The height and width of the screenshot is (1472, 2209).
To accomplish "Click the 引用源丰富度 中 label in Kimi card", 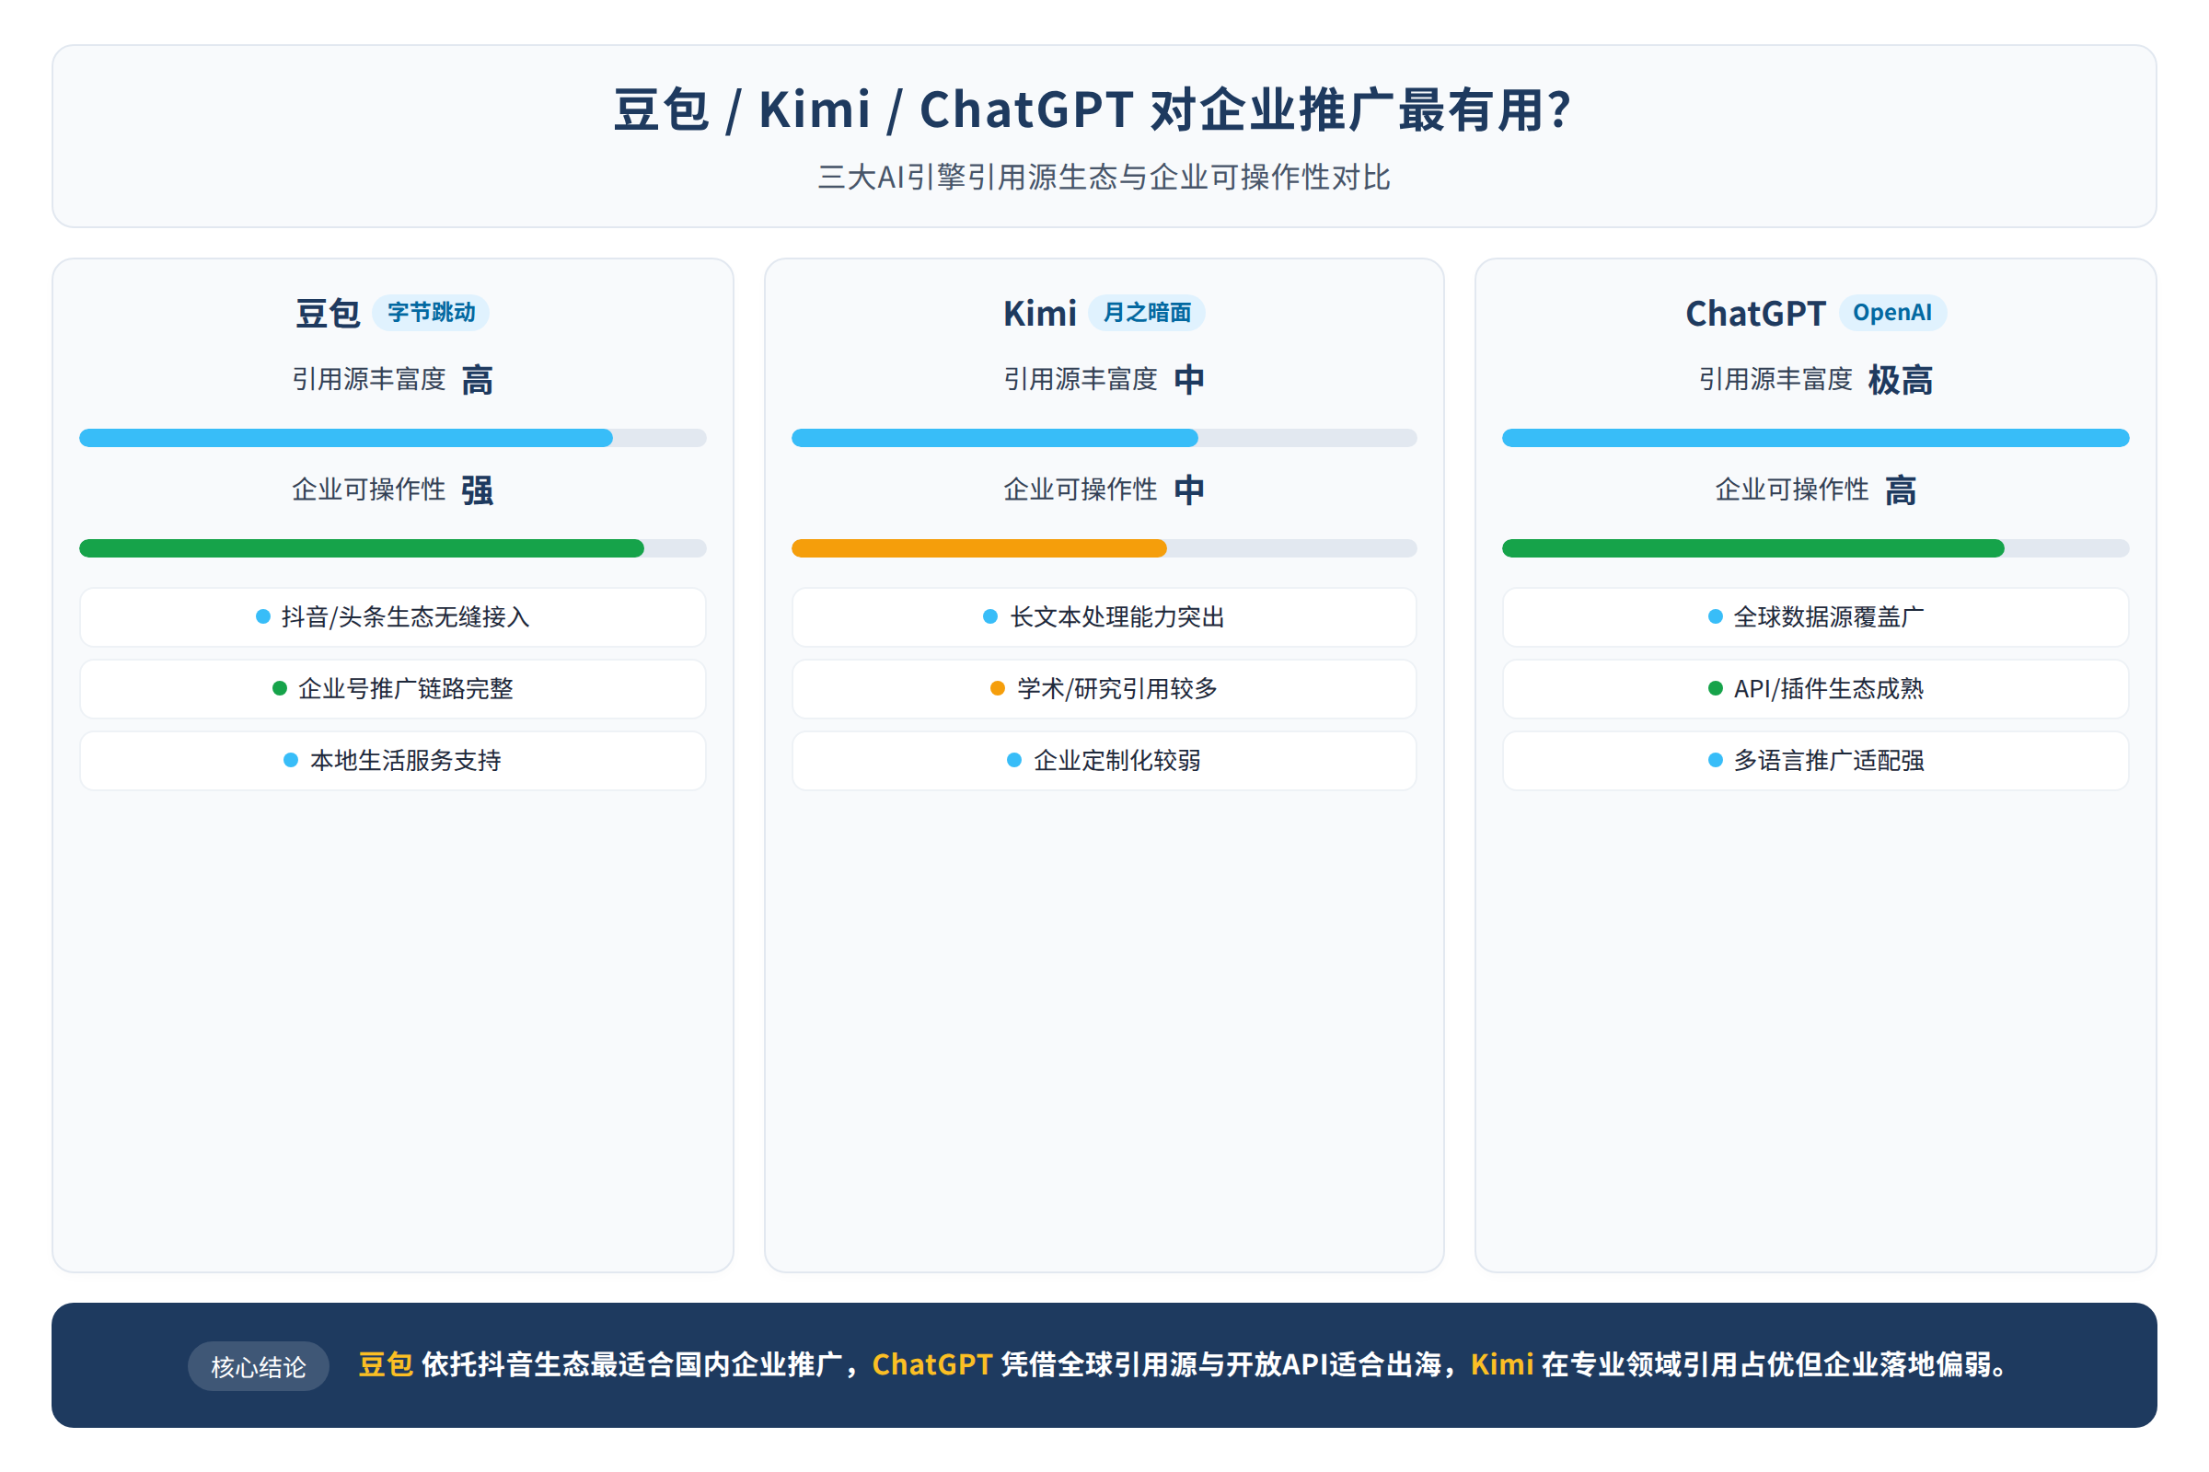I will click(1104, 380).
